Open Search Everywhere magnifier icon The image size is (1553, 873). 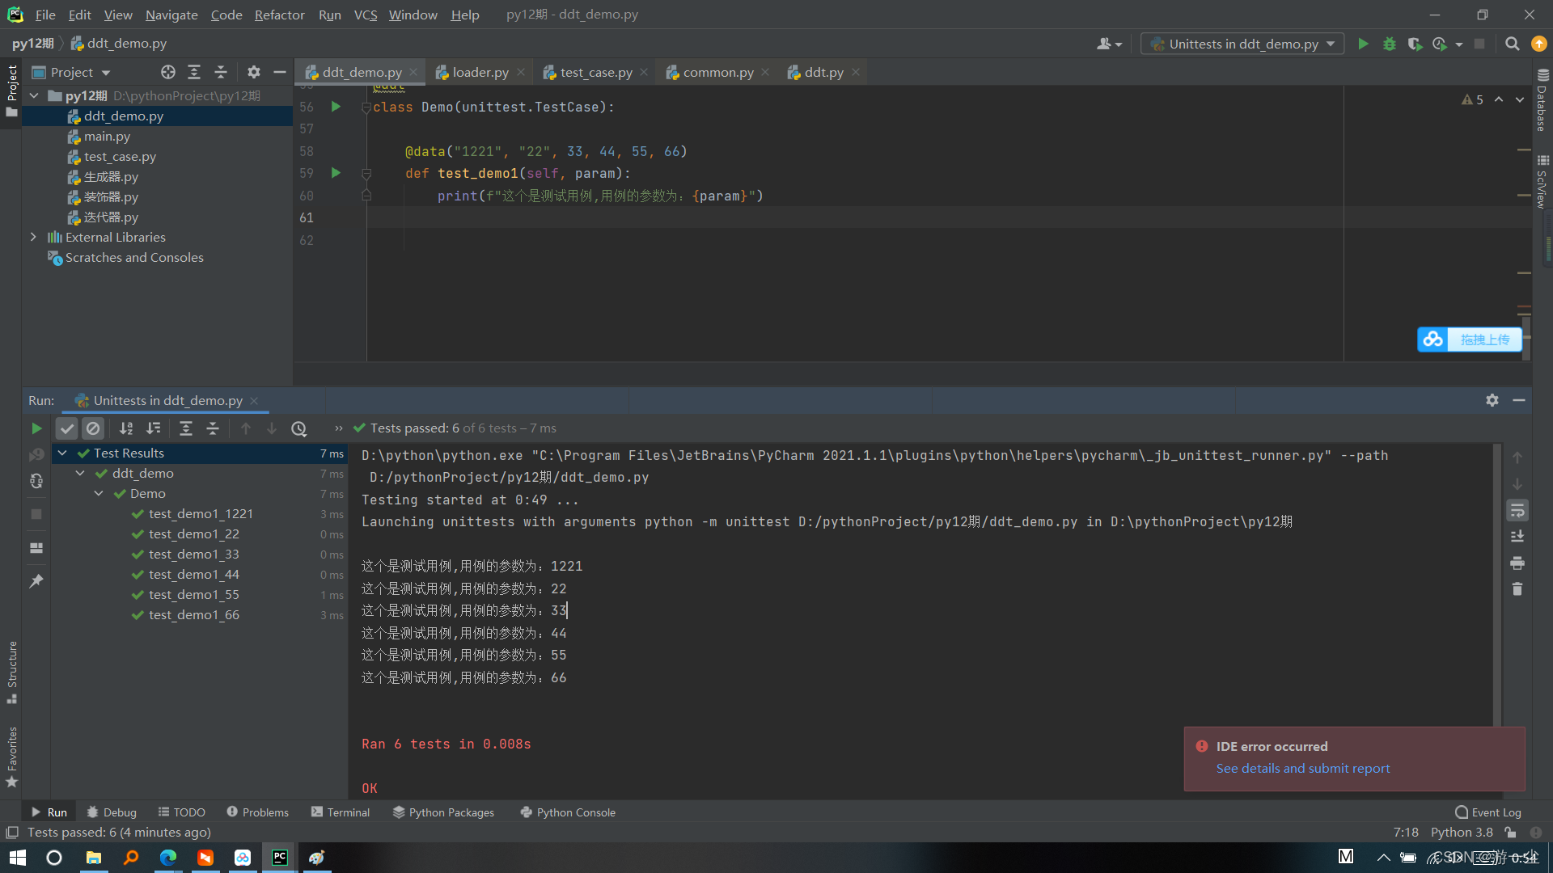coord(1512,44)
